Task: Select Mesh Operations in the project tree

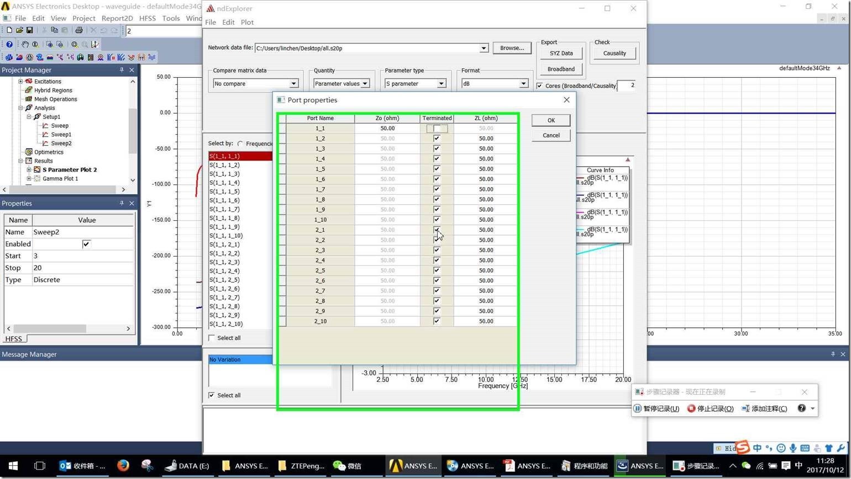Action: (x=55, y=99)
